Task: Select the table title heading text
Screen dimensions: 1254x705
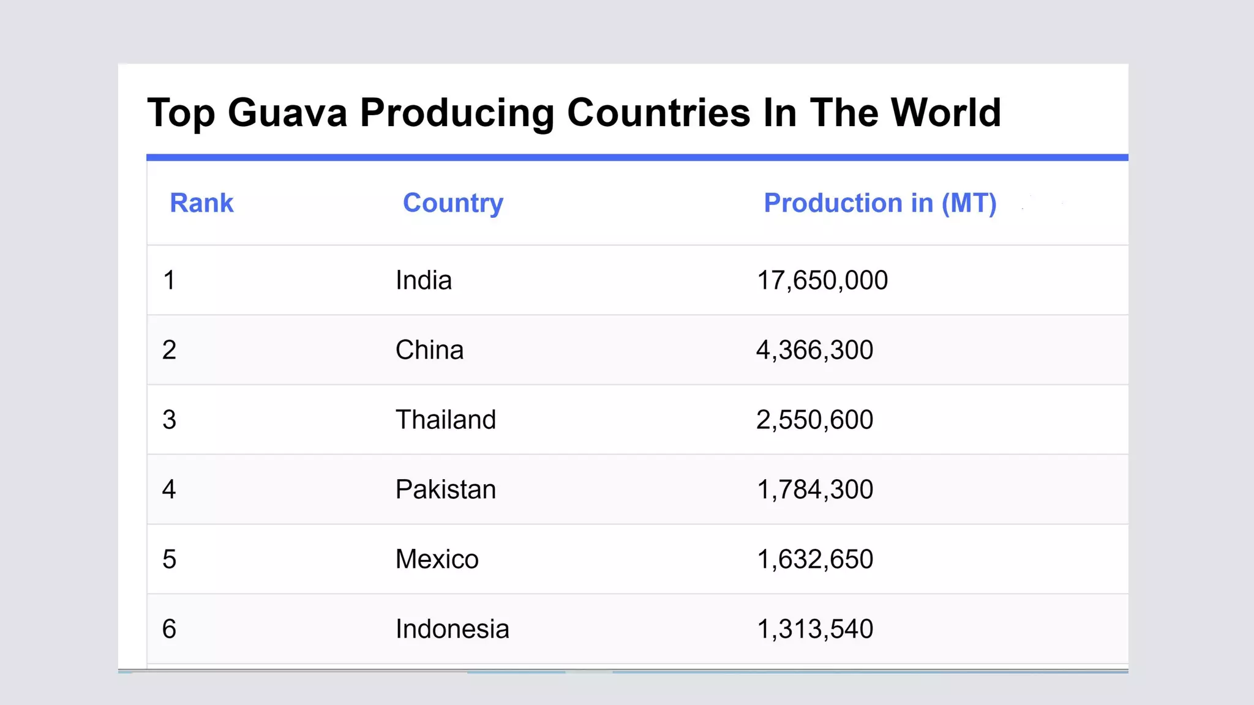Action: click(574, 113)
